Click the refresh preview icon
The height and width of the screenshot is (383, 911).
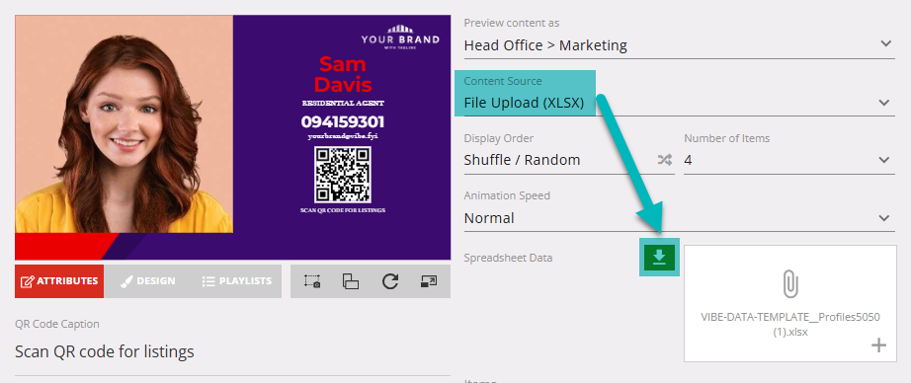click(x=390, y=281)
